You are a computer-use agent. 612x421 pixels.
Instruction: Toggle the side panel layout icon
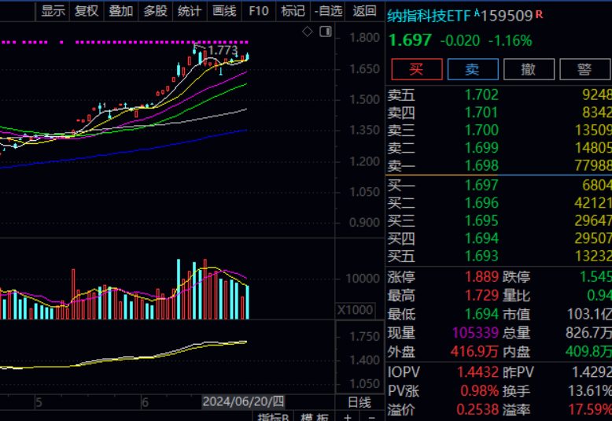coord(324,31)
